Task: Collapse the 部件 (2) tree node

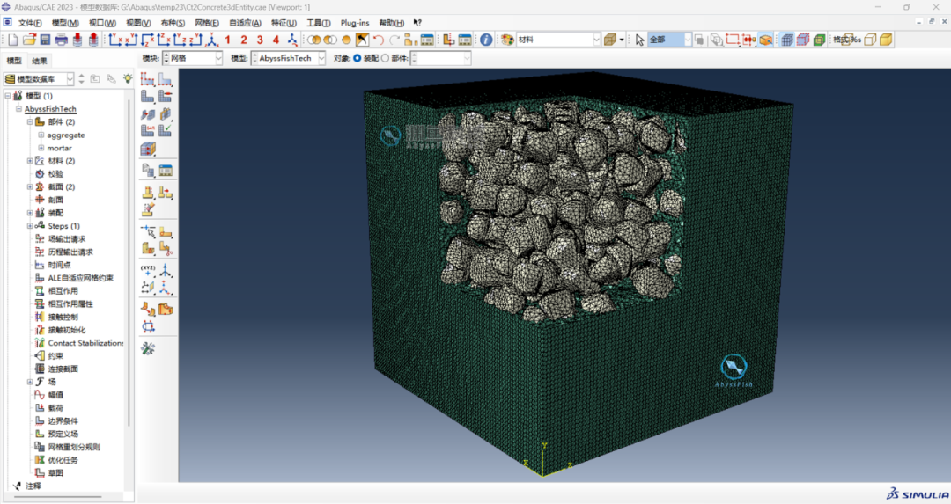Action: [x=29, y=121]
